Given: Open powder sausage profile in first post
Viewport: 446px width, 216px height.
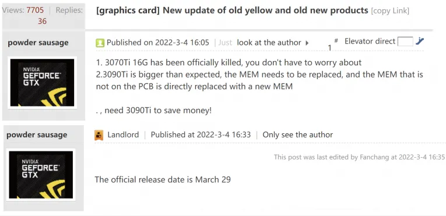Looking at the screenshot, I should coord(38,43).
